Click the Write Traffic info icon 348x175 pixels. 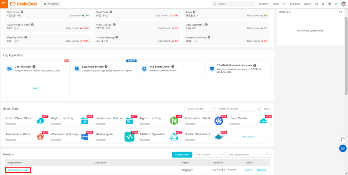(22, 12)
